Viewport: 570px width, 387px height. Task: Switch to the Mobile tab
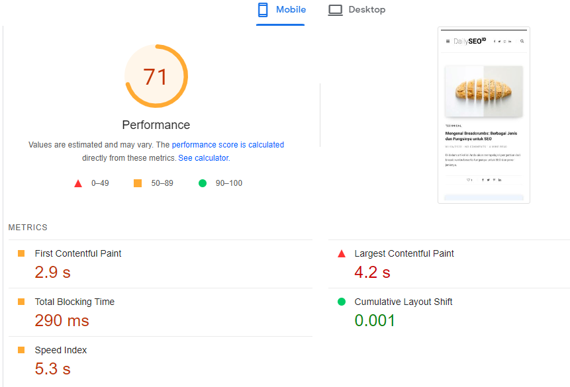pyautogui.click(x=281, y=9)
